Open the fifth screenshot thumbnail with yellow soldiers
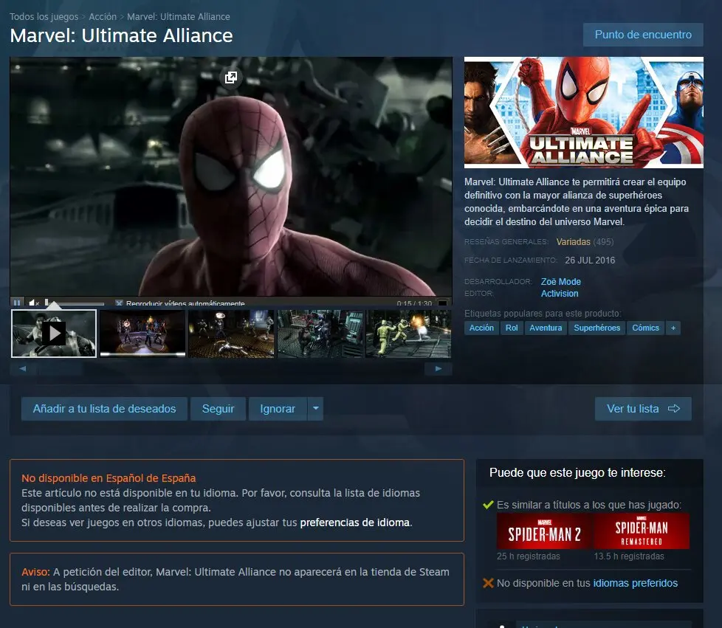The height and width of the screenshot is (628, 722). [408, 334]
